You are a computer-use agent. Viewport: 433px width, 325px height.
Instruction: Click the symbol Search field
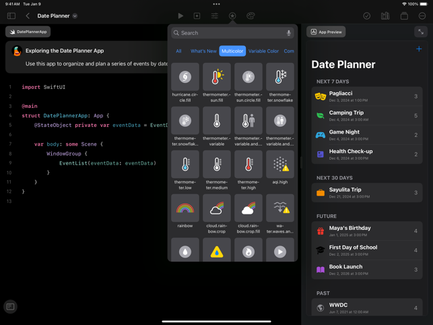coord(232,33)
